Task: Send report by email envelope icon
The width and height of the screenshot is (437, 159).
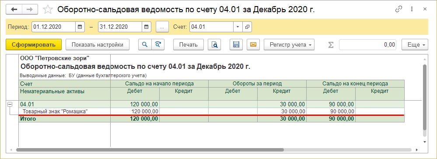Action: point(253,44)
